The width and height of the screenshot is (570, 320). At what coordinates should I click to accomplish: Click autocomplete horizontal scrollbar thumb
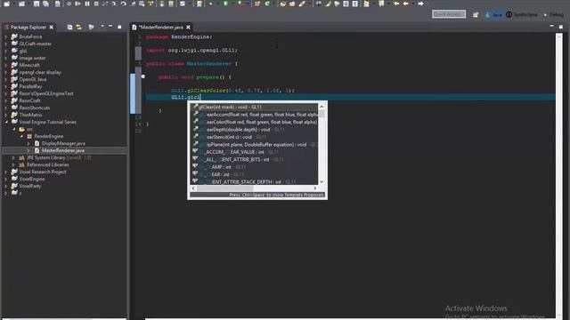(225, 188)
